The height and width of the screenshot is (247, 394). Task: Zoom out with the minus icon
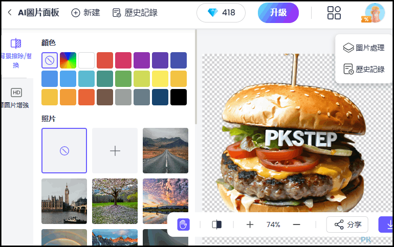click(296, 224)
